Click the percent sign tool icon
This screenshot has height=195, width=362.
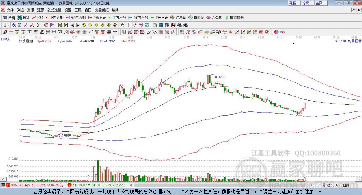click(x=194, y=32)
